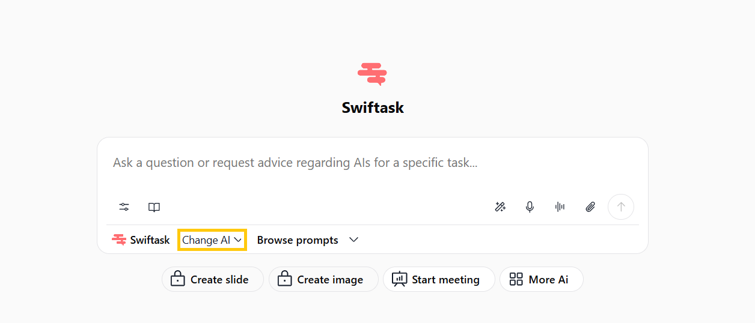Click the Swiftask heading text
The width and height of the screenshot is (755, 323).
[373, 108]
